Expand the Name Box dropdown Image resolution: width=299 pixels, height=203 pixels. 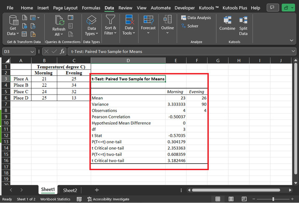33,51
